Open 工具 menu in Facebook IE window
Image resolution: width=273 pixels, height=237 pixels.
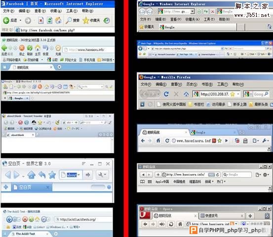coord(72,11)
